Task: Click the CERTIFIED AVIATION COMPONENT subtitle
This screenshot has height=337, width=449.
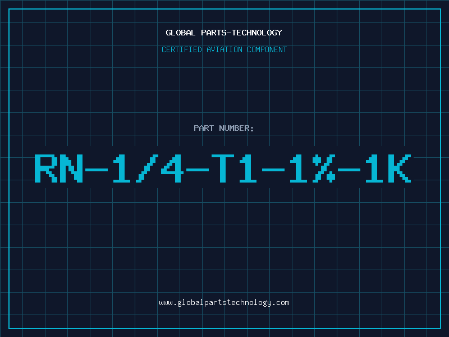Action: point(224,49)
